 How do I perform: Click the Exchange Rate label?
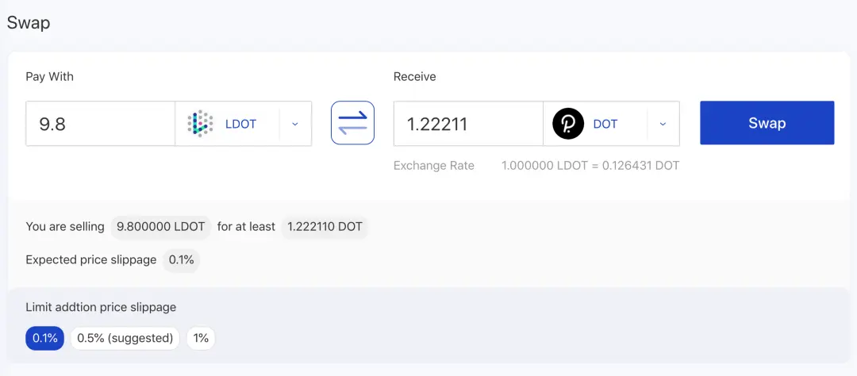(434, 166)
